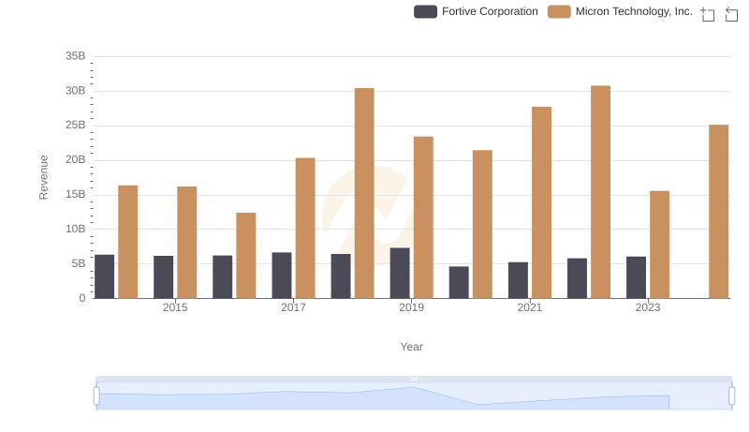Click the 2015 x-axis label
Viewport: 749px width, 432px height.
(x=175, y=307)
